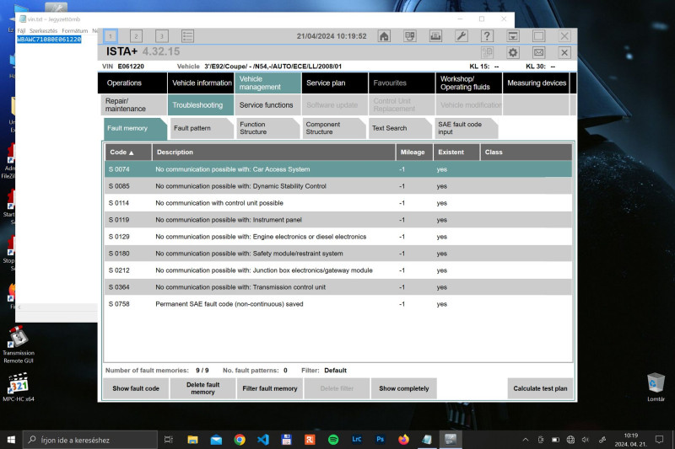Click the minimize-to-tray icon in ISTA header
Screen dimensions: 675x449
click(513, 36)
